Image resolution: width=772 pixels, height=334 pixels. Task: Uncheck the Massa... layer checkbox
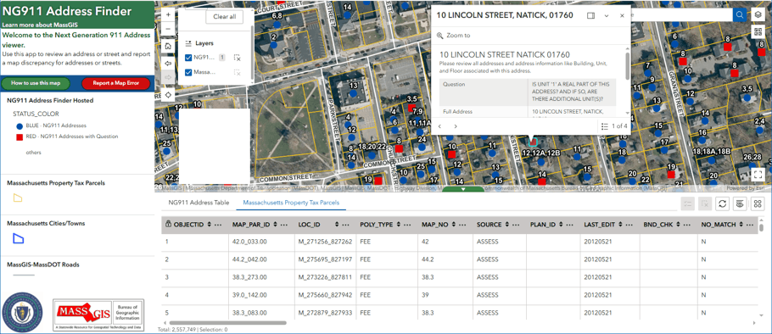pos(188,72)
